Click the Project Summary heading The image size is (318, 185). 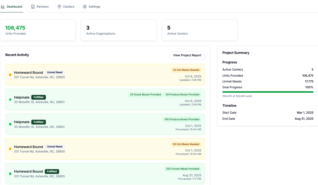[x=236, y=53]
